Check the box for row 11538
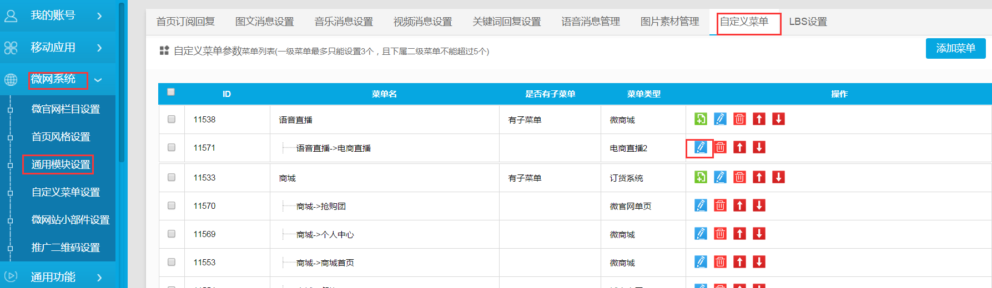The width and height of the screenshot is (992, 288). (x=172, y=119)
